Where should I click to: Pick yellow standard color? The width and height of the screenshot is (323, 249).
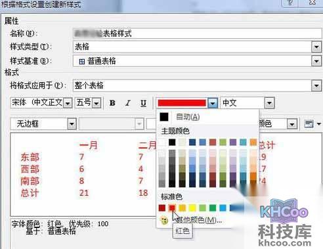[192, 208]
